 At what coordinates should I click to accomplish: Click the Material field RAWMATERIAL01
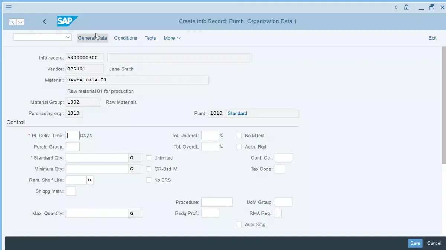point(137,80)
